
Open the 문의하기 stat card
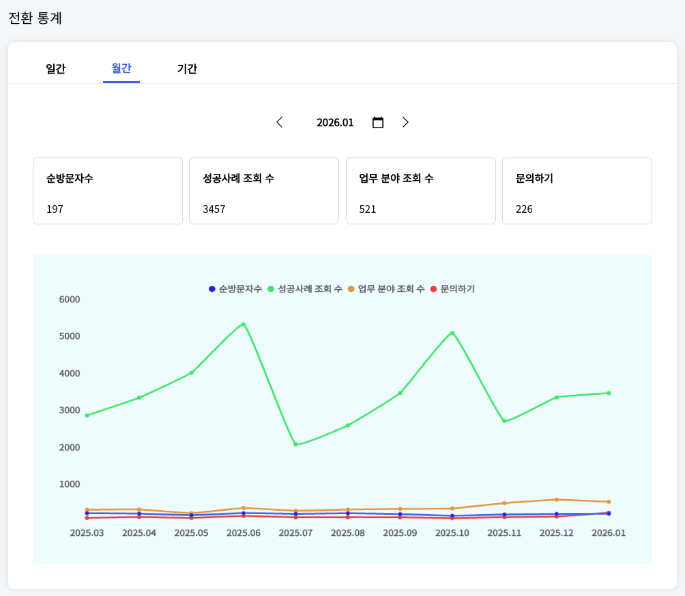point(577,191)
